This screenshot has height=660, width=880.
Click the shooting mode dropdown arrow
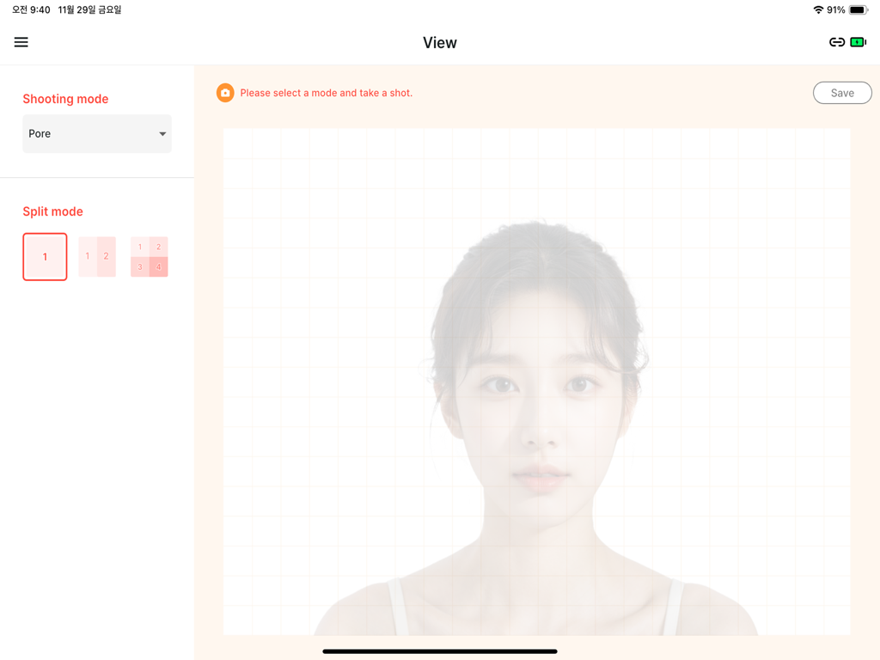[x=162, y=134]
